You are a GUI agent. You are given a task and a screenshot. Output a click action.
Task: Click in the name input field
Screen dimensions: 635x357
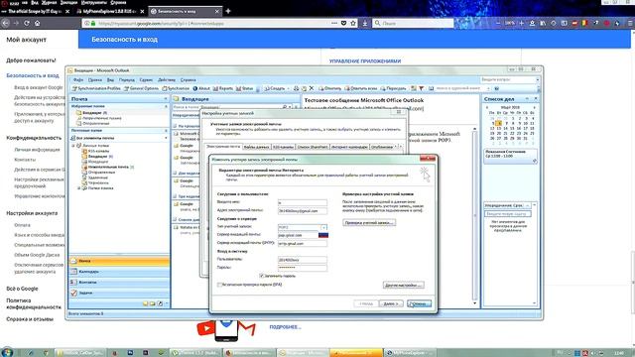tap(302, 202)
